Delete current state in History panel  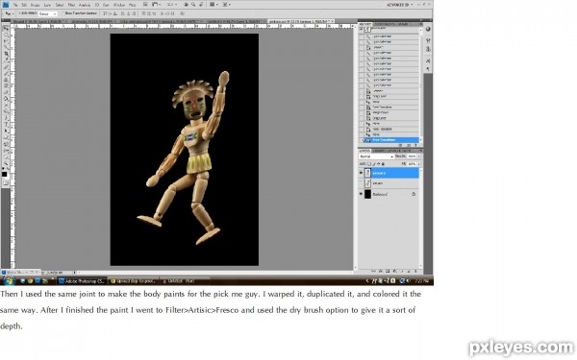415,145
